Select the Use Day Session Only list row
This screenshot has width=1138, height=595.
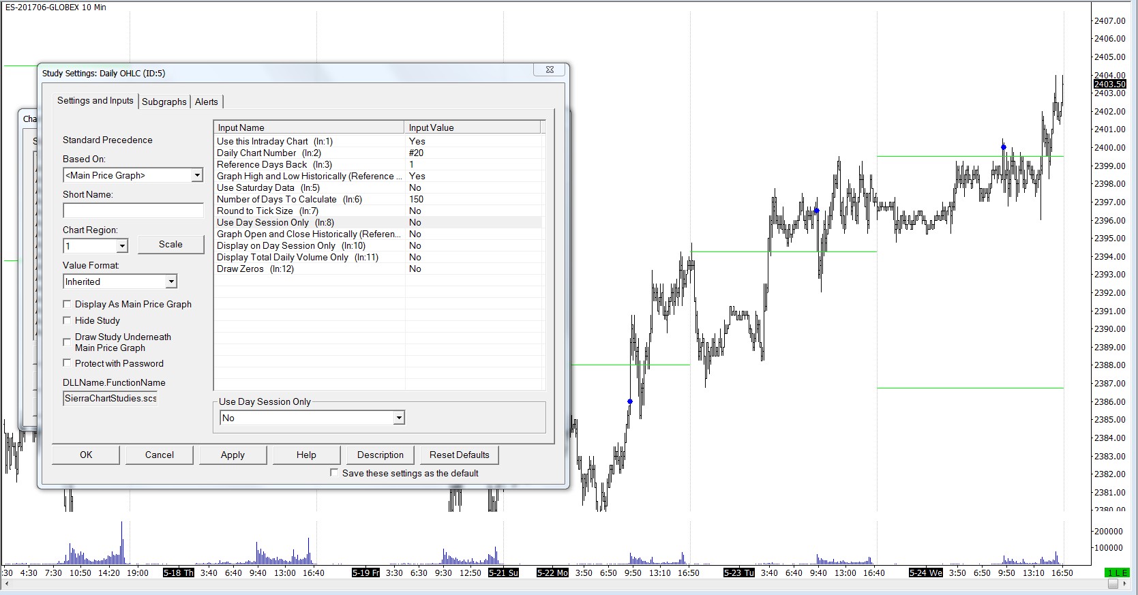coord(379,222)
